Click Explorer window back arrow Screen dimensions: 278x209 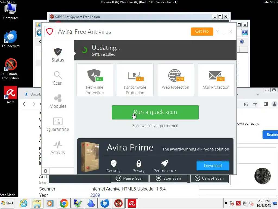[39, 33]
